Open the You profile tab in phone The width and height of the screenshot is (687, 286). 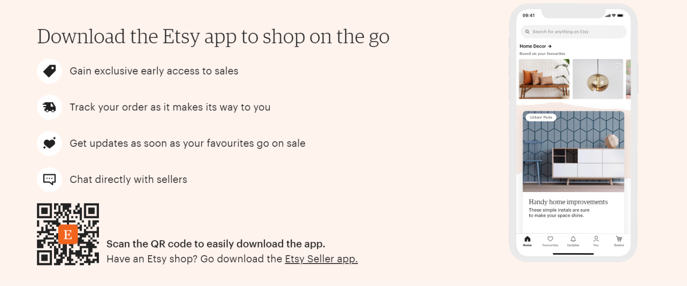click(x=596, y=241)
